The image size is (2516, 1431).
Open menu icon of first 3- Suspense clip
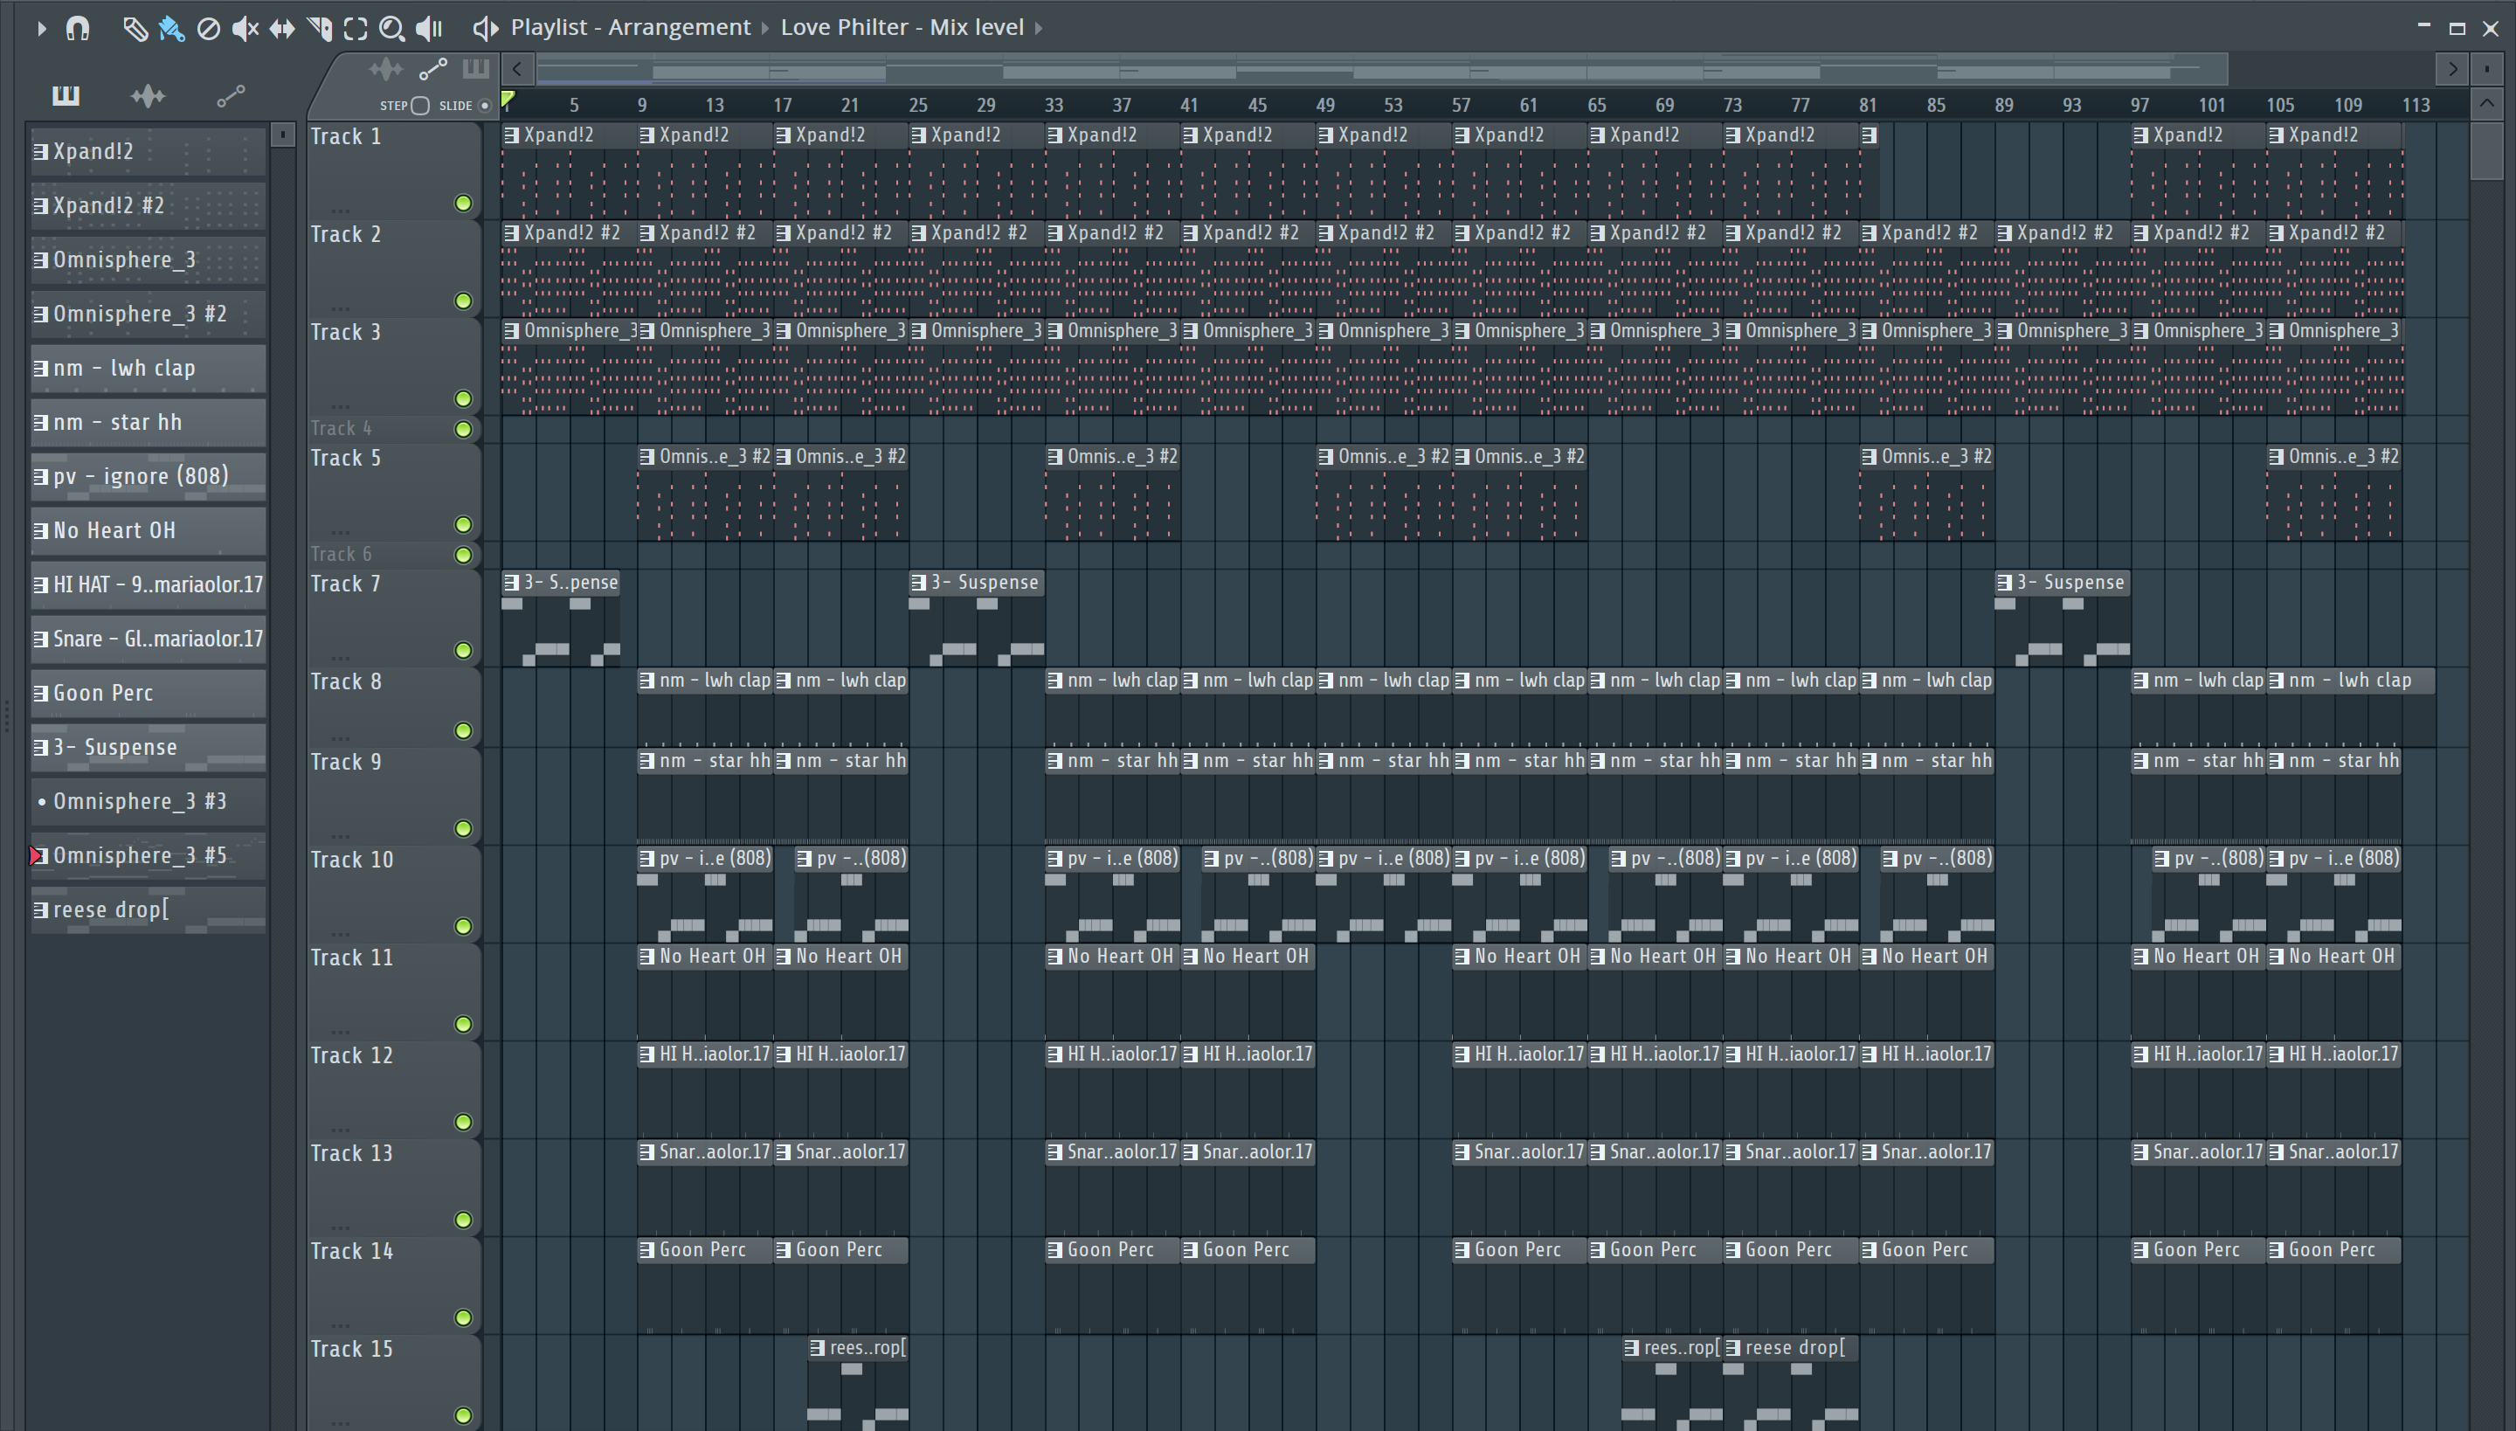point(511,583)
